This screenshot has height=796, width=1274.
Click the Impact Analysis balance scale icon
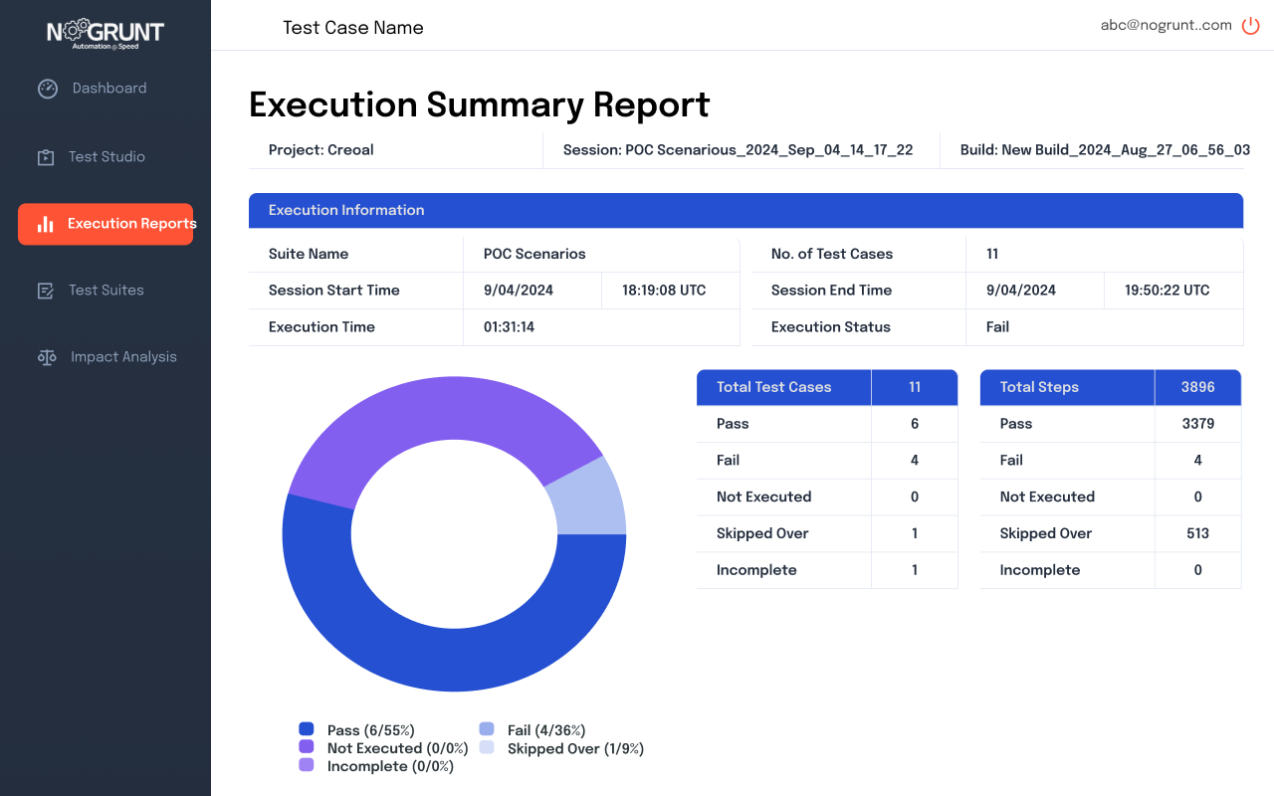[x=47, y=357]
